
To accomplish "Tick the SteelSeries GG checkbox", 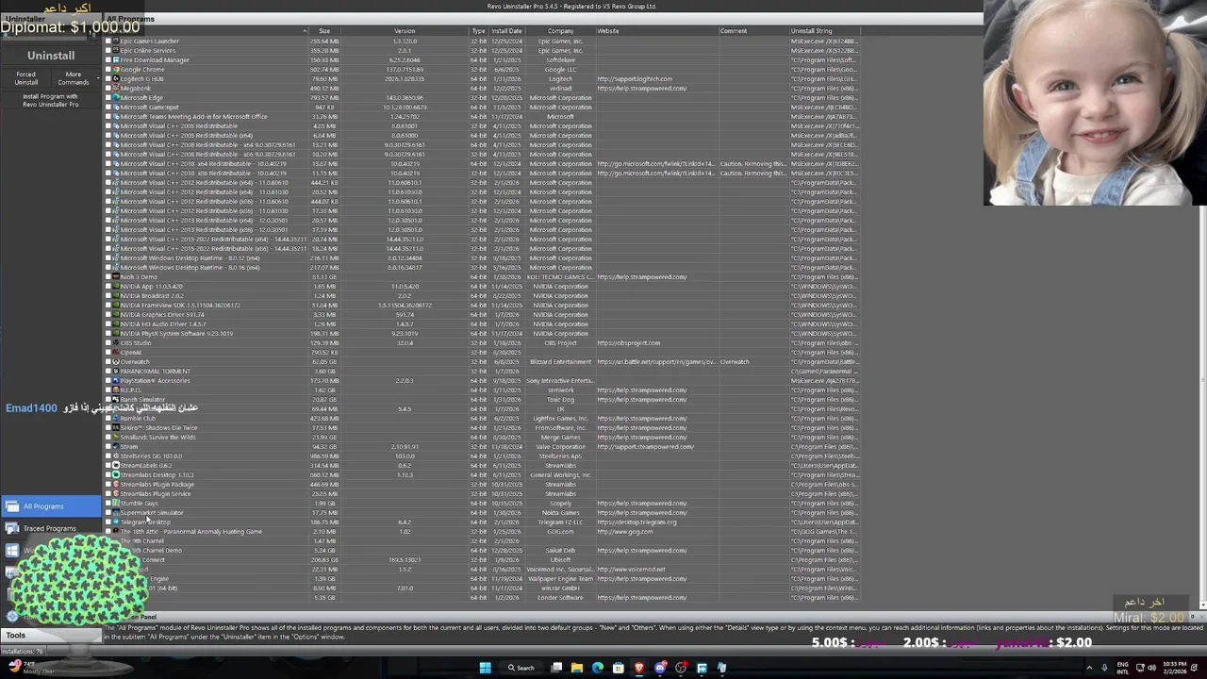I will [x=107, y=456].
